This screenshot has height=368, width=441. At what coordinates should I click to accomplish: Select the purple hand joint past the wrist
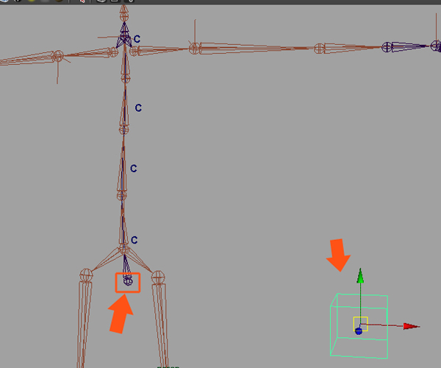(387, 47)
